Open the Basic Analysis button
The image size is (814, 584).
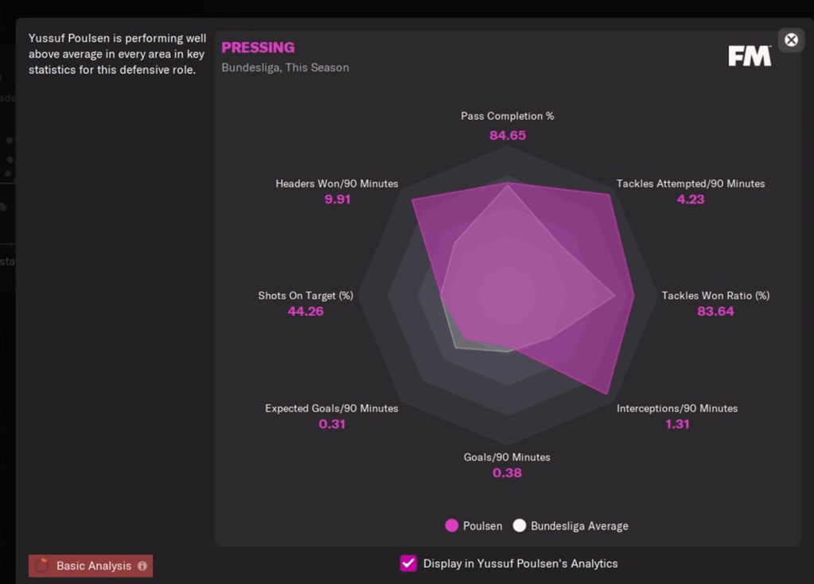coord(93,566)
